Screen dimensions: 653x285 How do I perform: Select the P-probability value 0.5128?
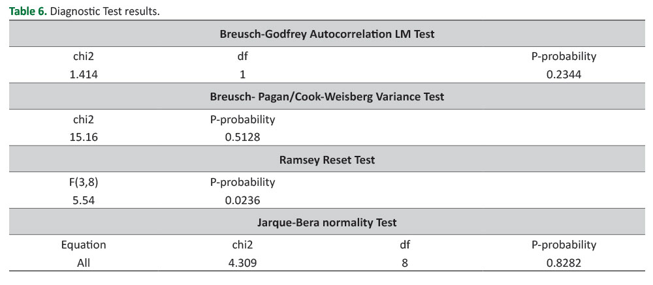pos(242,137)
